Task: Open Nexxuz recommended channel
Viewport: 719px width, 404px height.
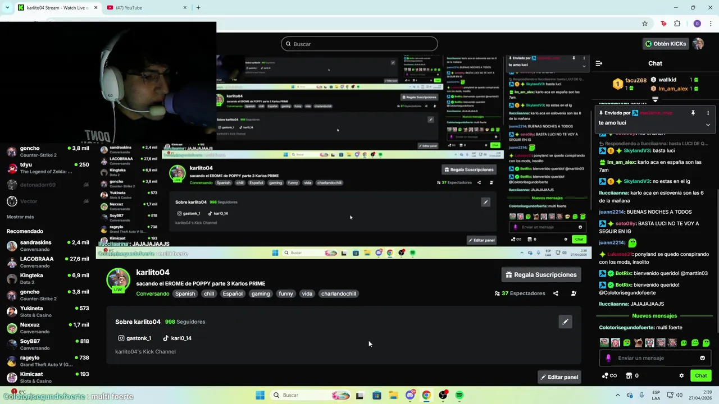Action: click(48, 328)
